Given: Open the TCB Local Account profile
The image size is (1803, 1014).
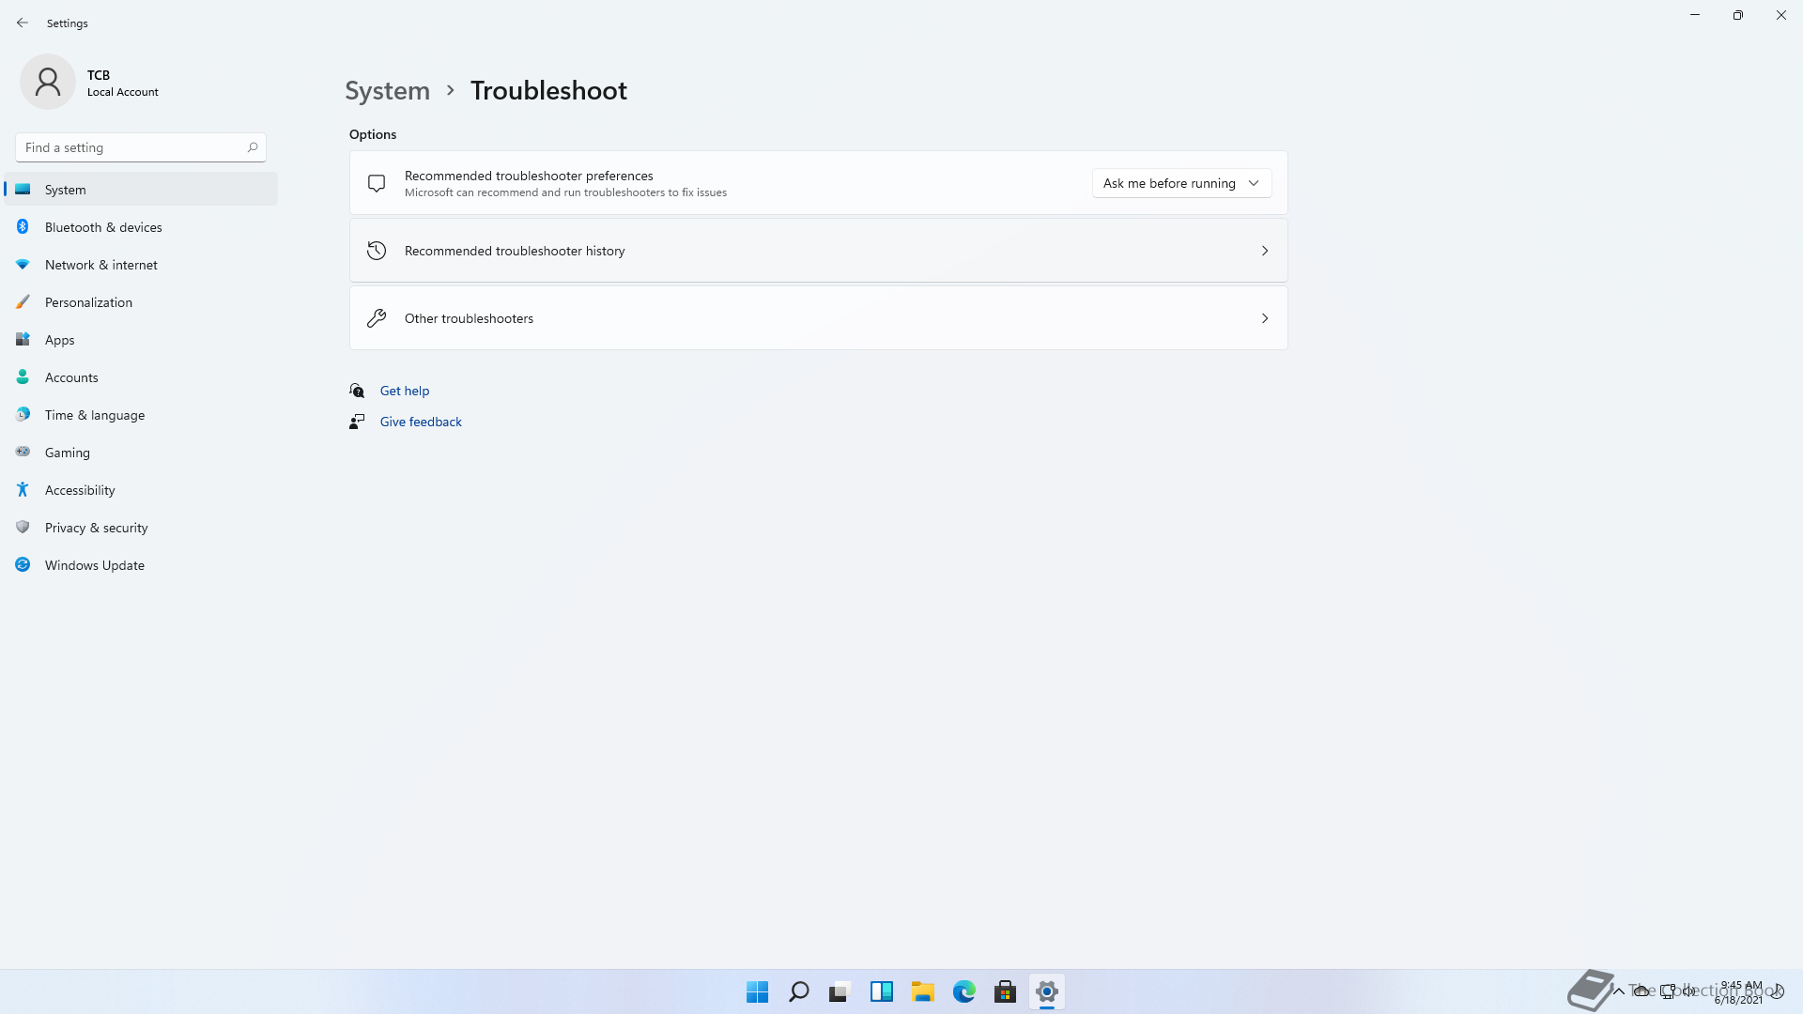Looking at the screenshot, I should [x=91, y=83].
